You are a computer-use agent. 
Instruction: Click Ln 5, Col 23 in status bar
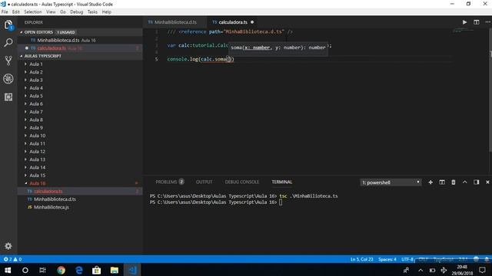[x=362, y=259]
